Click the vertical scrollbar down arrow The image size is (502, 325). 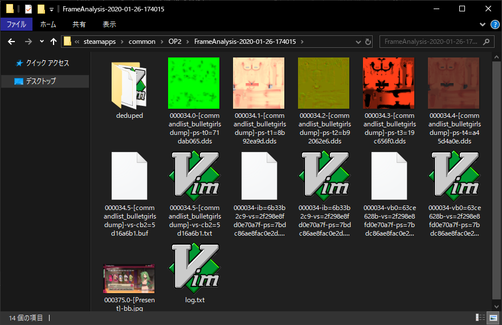[x=496, y=306]
